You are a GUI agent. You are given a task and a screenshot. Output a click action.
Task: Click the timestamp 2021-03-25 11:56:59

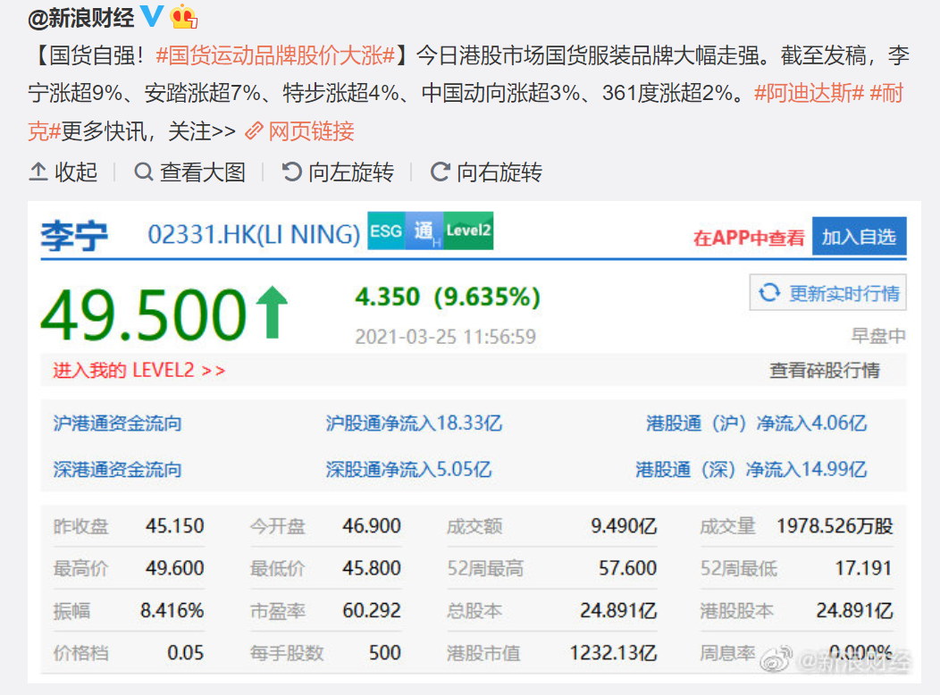[445, 337]
